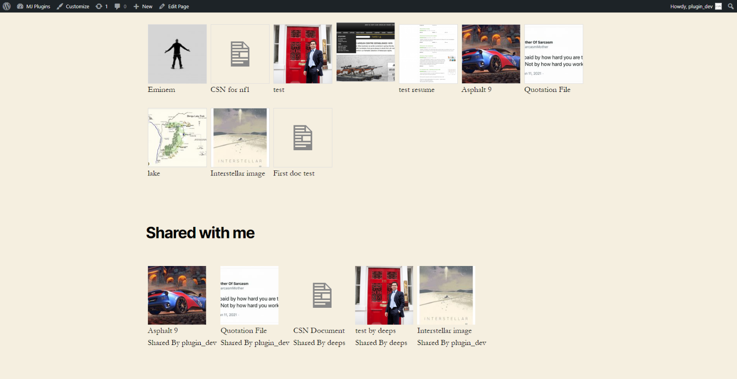Click Edit Page in admin bar
The width and height of the screenshot is (737, 379).
pos(174,6)
